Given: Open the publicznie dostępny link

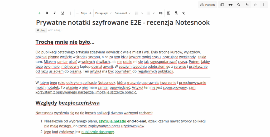Looking at the screenshot, I should [98, 132].
